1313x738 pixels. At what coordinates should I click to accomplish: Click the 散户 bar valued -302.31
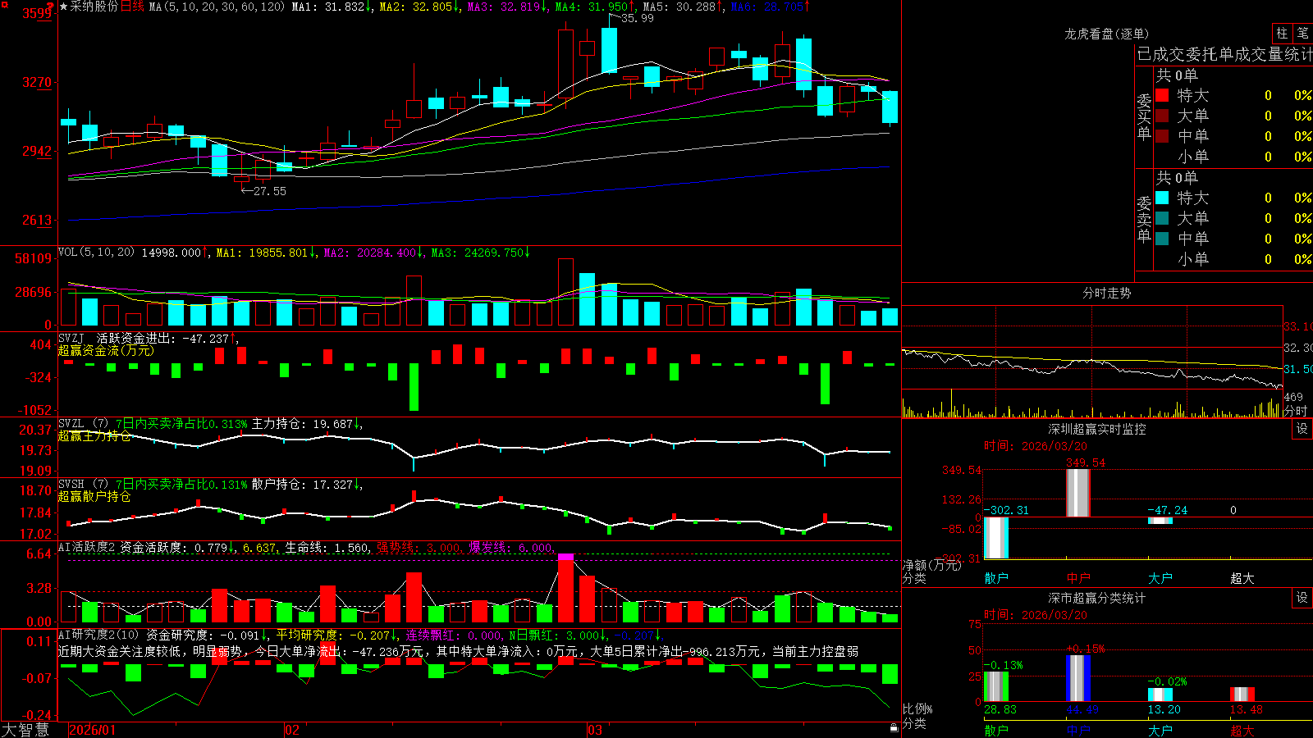pos(996,538)
